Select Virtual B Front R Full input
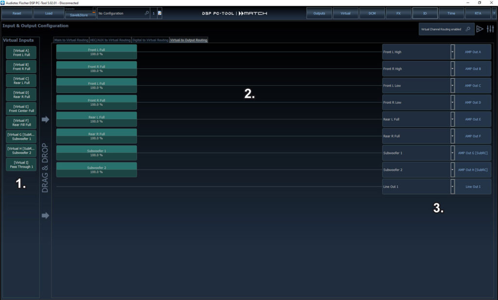Screen dimensions: 498x300 [21, 67]
